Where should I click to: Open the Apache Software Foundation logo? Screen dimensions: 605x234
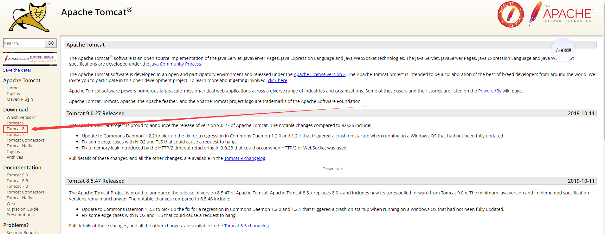561,15
